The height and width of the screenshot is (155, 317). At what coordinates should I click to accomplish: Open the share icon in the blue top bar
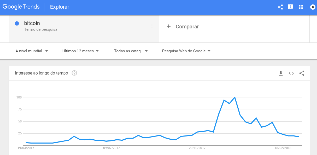tap(280, 7)
